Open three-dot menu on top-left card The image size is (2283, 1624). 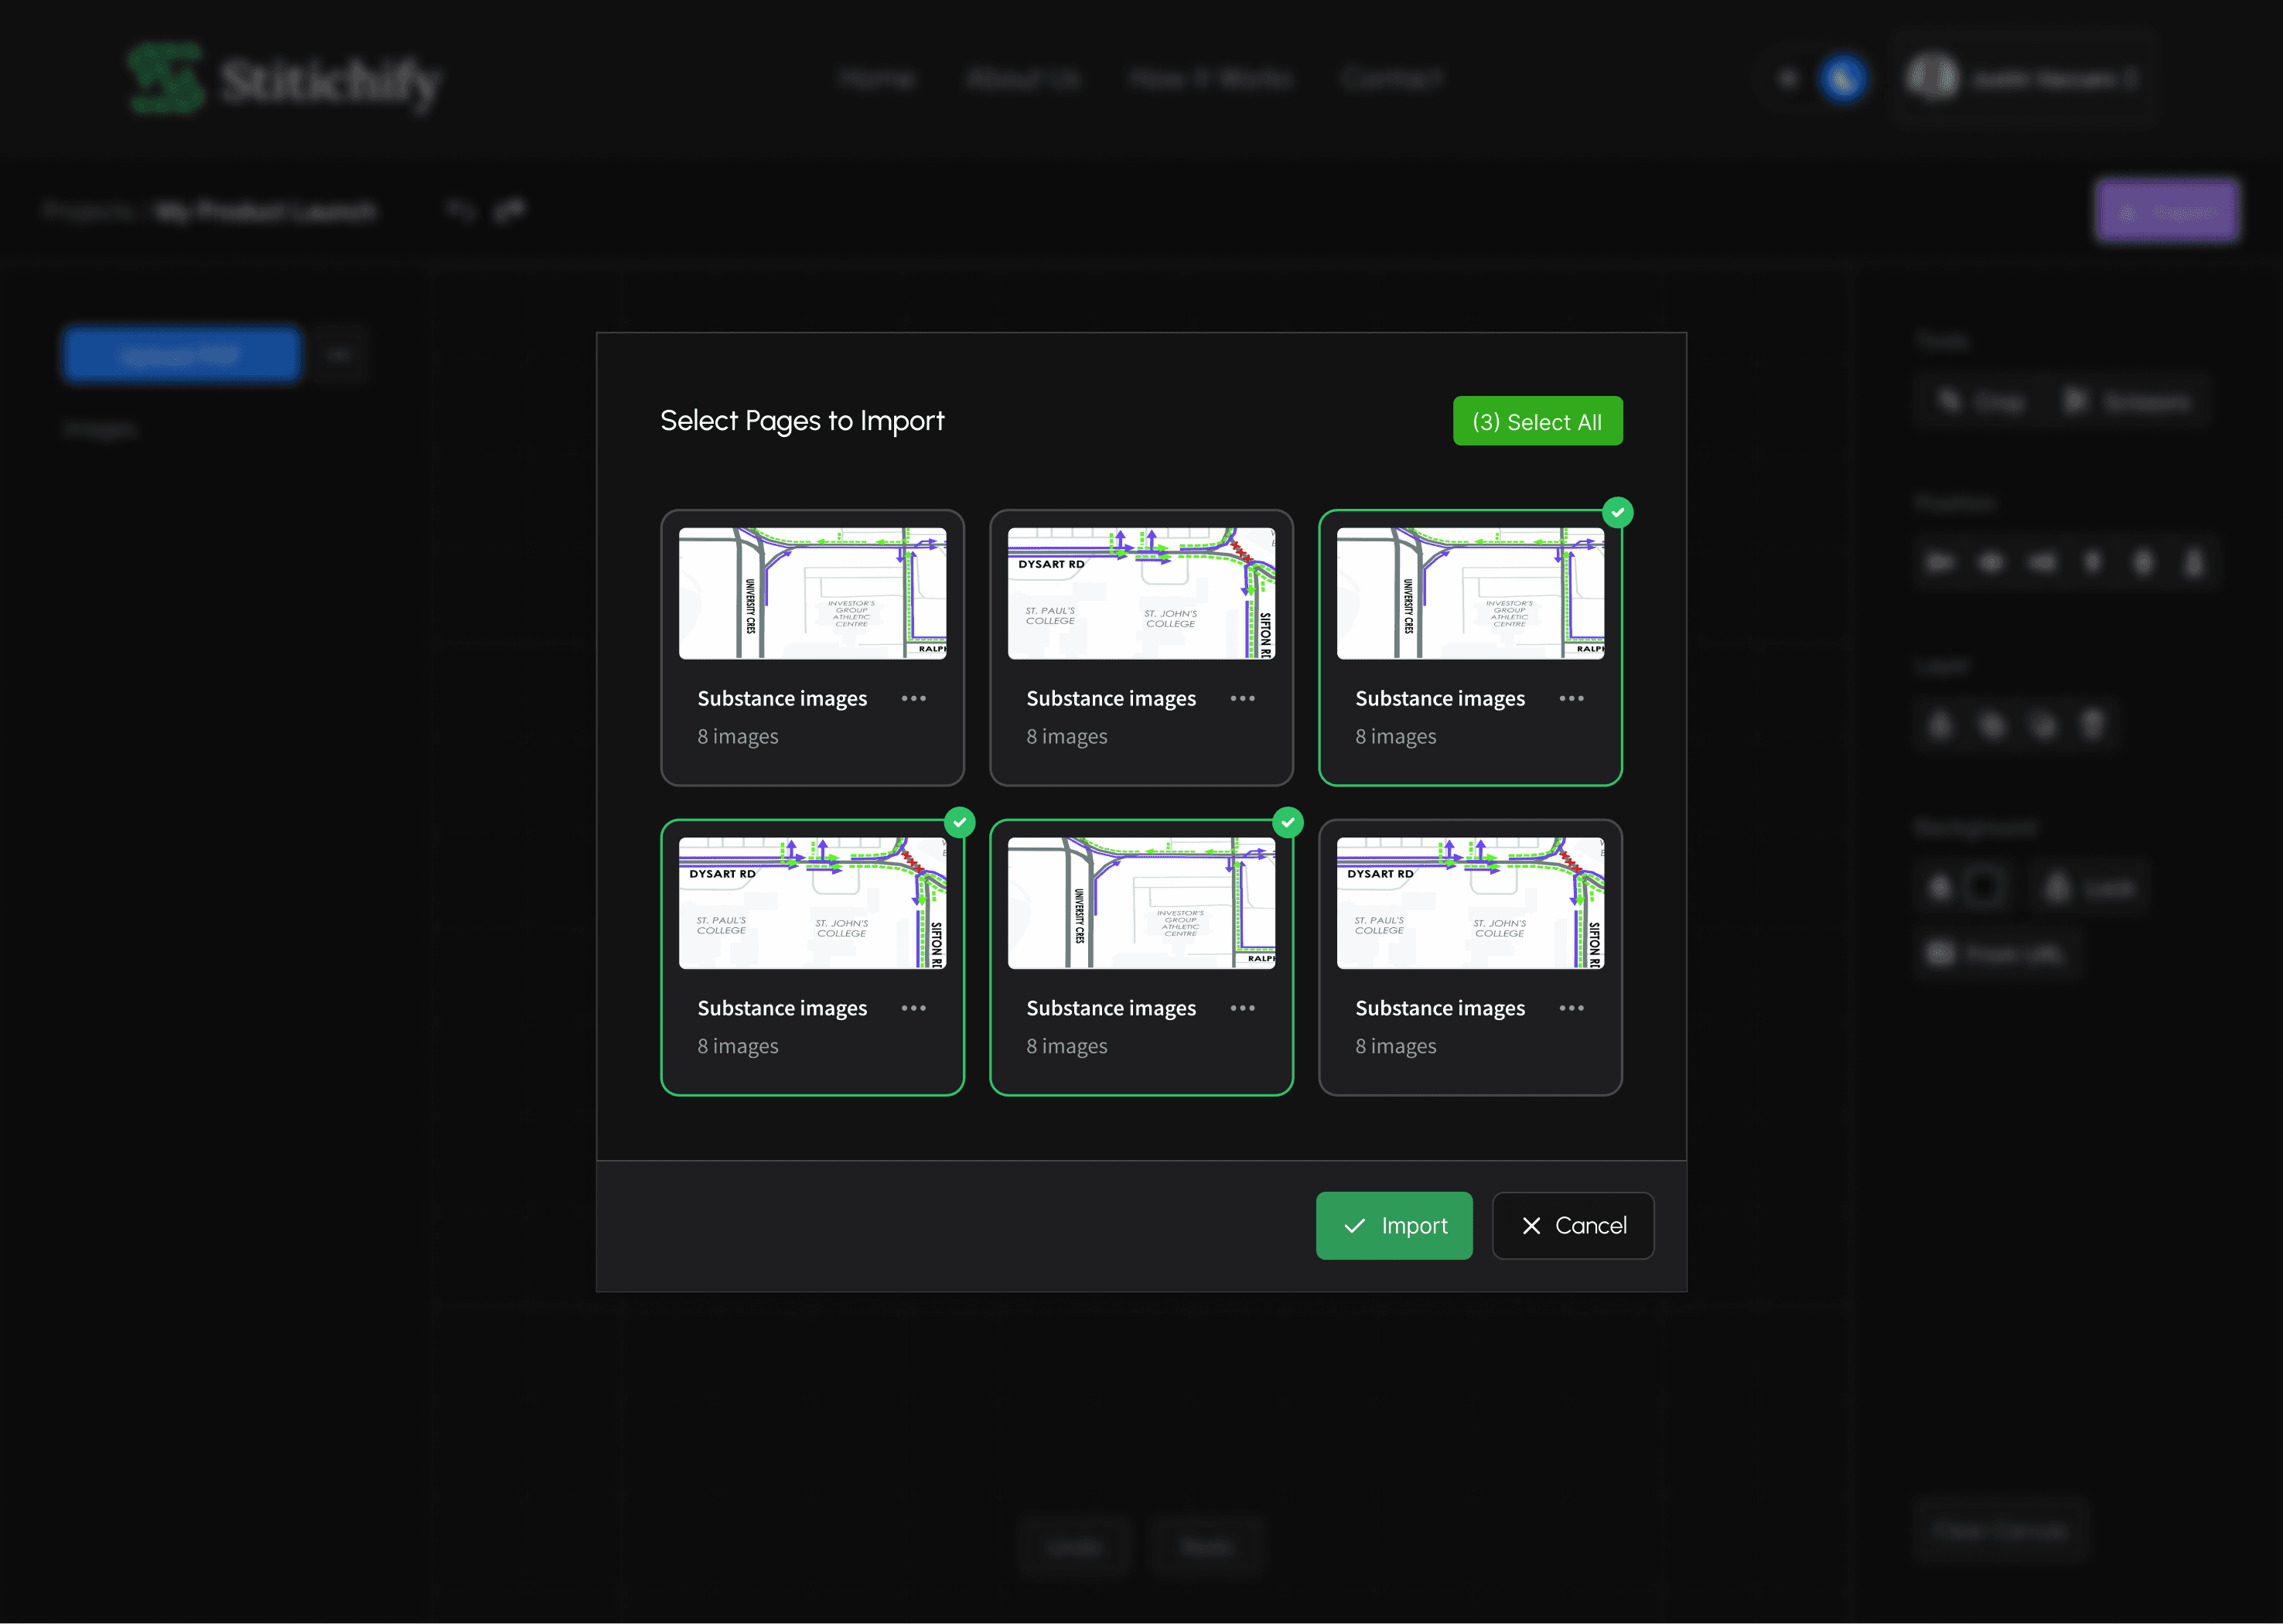913,698
